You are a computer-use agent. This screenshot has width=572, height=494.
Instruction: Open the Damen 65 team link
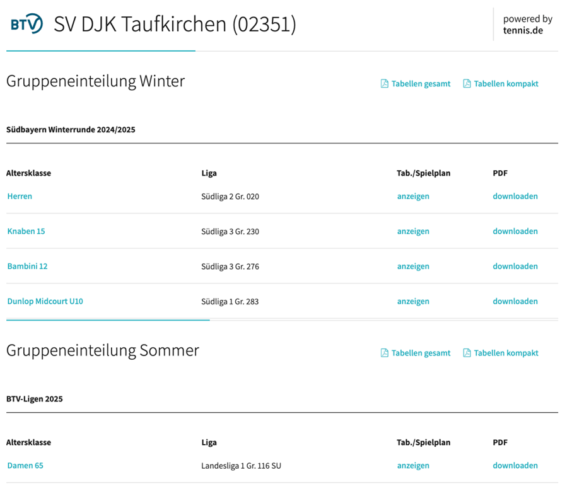point(25,466)
